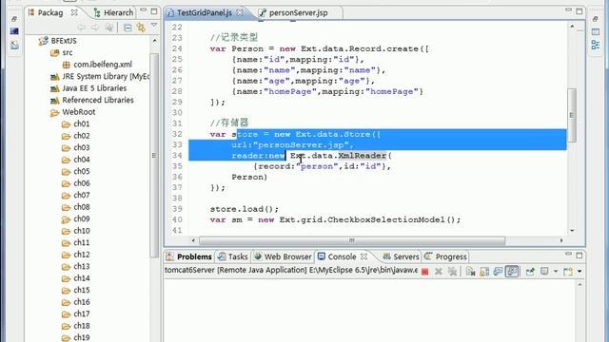Collapse all items in Package Explorer
This screenshot has width=609, height=342.
pyautogui.click(x=128, y=28)
